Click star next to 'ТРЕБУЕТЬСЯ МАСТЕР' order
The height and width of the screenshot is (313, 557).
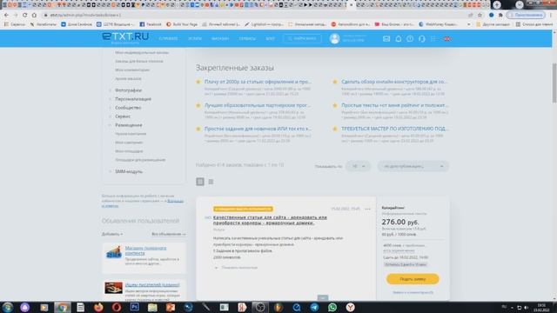click(334, 129)
